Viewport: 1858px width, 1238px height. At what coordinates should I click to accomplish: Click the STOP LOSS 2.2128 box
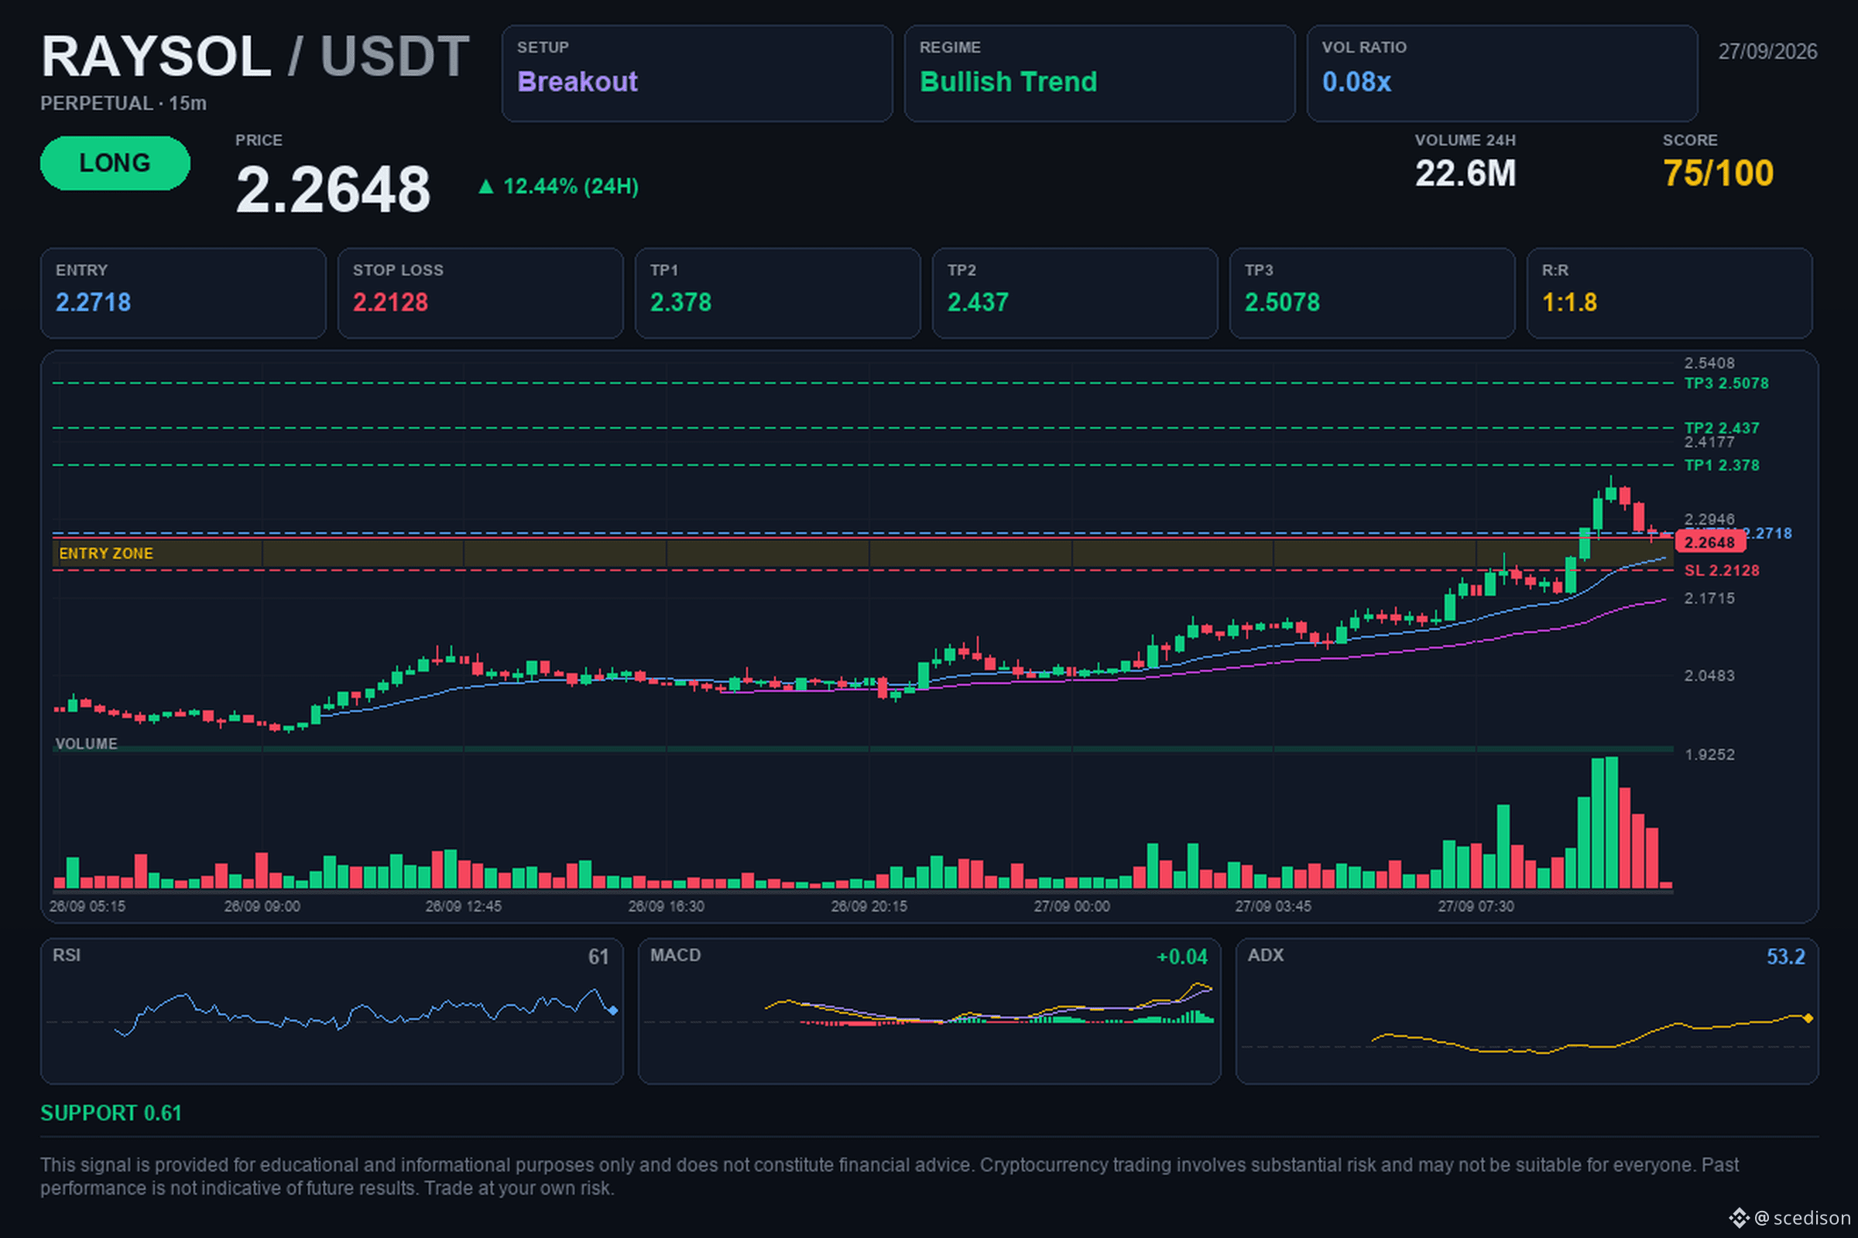480,293
